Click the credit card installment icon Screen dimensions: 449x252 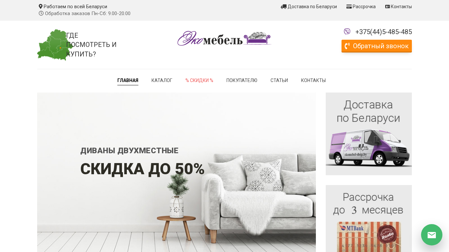[349, 7]
